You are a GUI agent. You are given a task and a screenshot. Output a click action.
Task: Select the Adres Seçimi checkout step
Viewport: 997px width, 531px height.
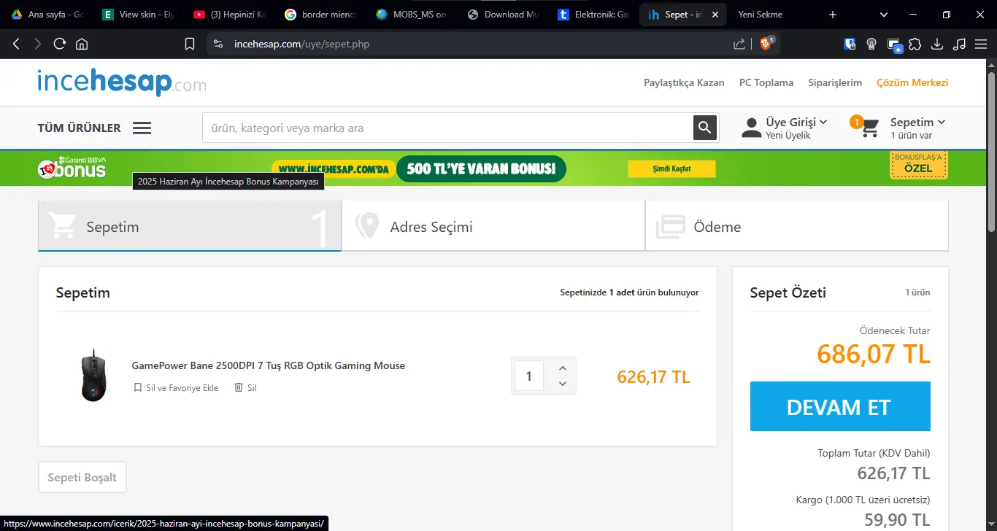pos(493,227)
